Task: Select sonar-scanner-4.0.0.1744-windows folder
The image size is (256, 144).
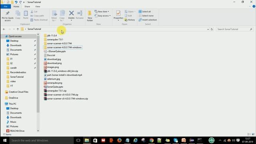Action: point(63,47)
